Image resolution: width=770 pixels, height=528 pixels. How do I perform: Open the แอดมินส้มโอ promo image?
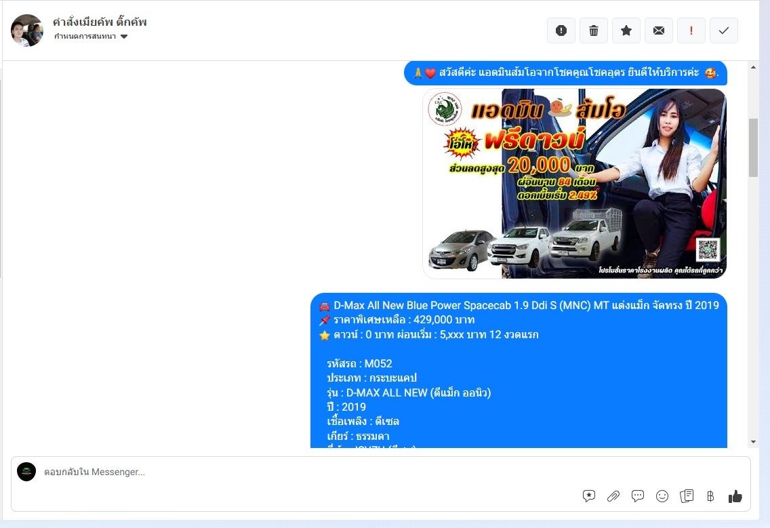coord(574,183)
